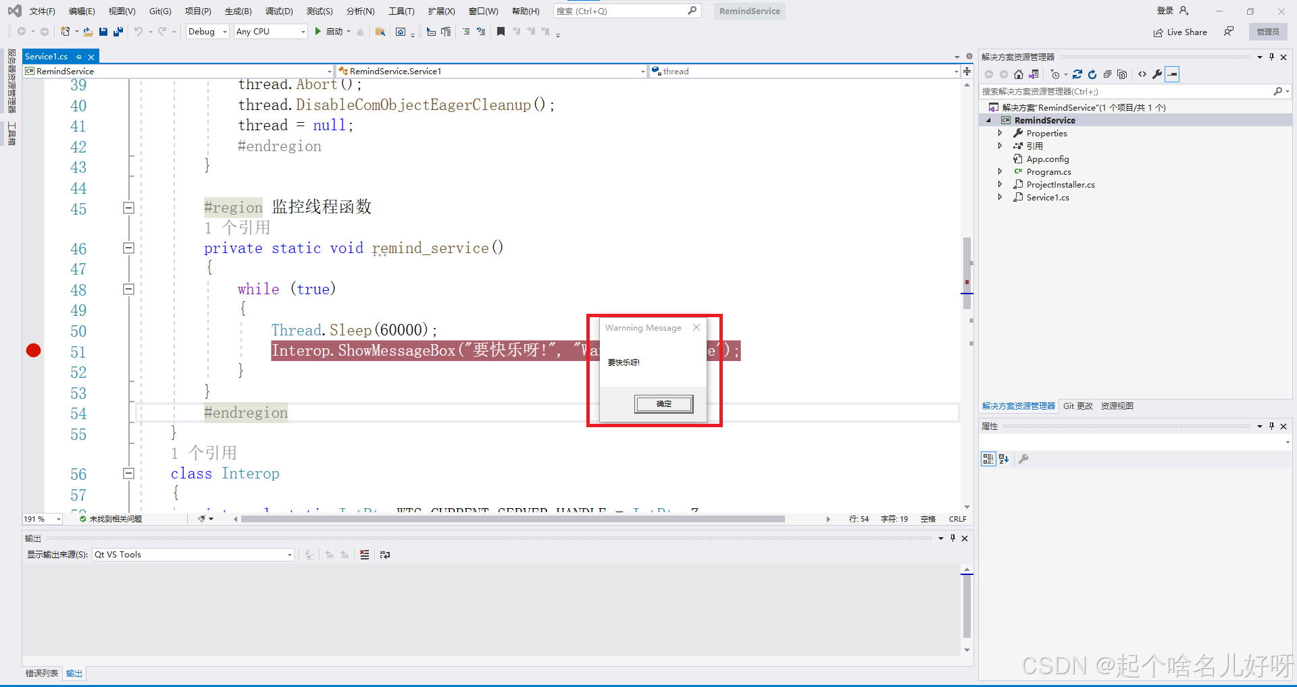Click the green Start debugging arrow

coord(317,32)
